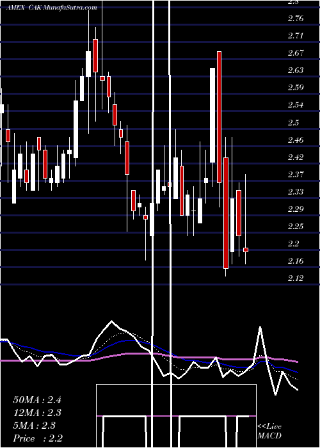Click the 12MA : 2.3 readout

[x=37, y=413]
